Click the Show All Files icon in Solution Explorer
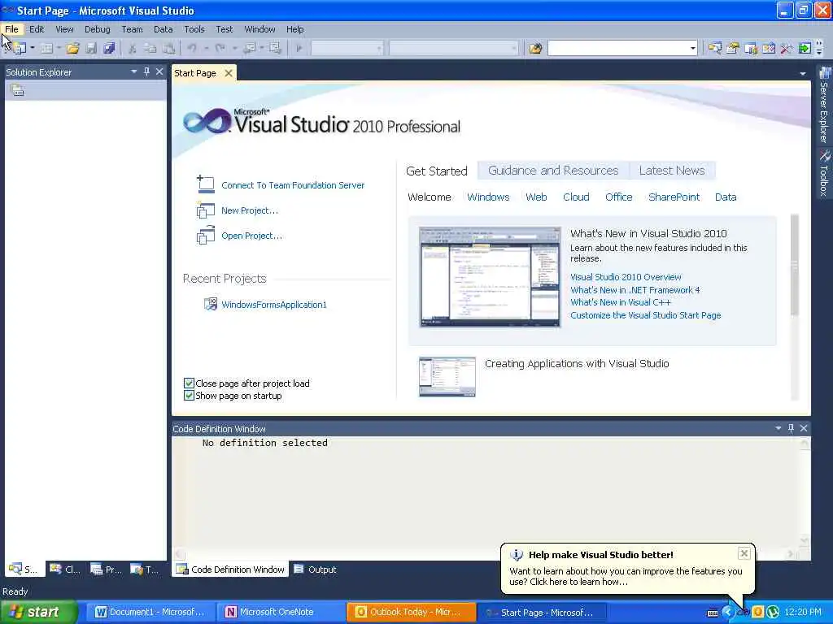Viewport: 833px width, 624px height. tap(18, 91)
